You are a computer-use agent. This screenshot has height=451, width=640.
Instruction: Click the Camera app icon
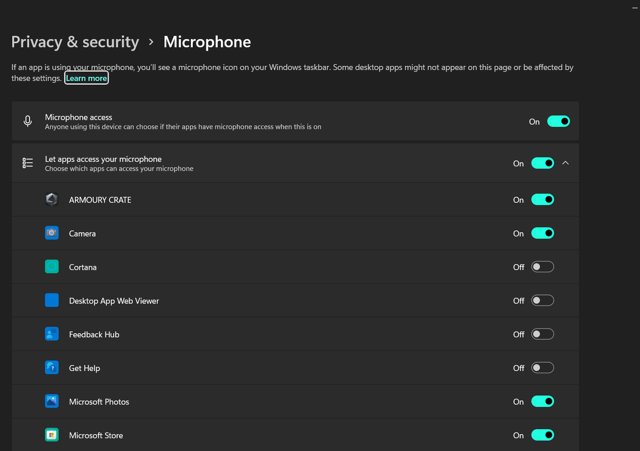(52, 233)
